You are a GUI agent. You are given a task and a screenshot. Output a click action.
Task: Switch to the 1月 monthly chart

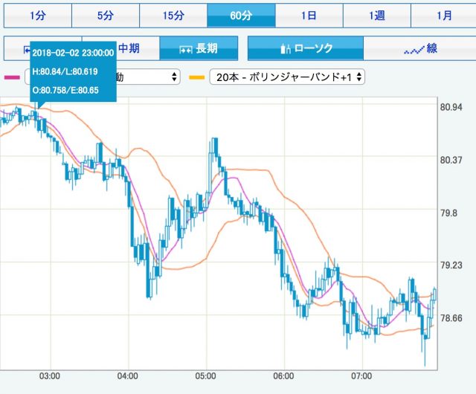coord(444,15)
